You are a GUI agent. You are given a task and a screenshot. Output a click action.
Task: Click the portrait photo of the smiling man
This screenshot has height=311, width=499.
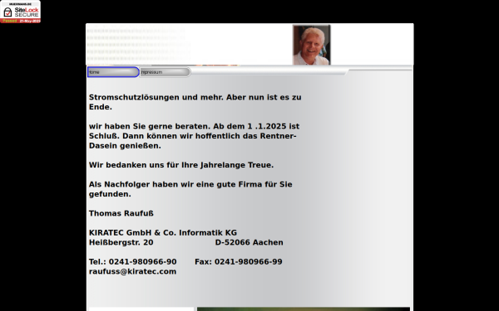312,45
